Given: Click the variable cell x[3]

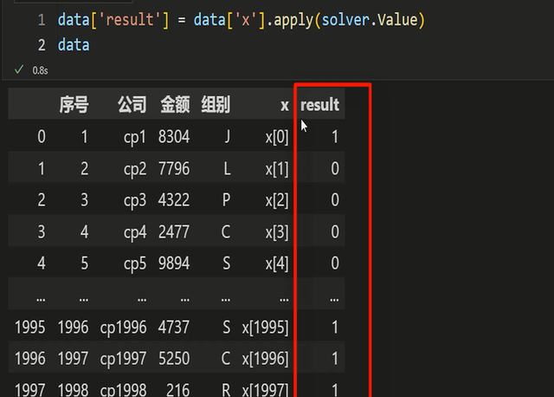Looking at the screenshot, I should tap(277, 231).
